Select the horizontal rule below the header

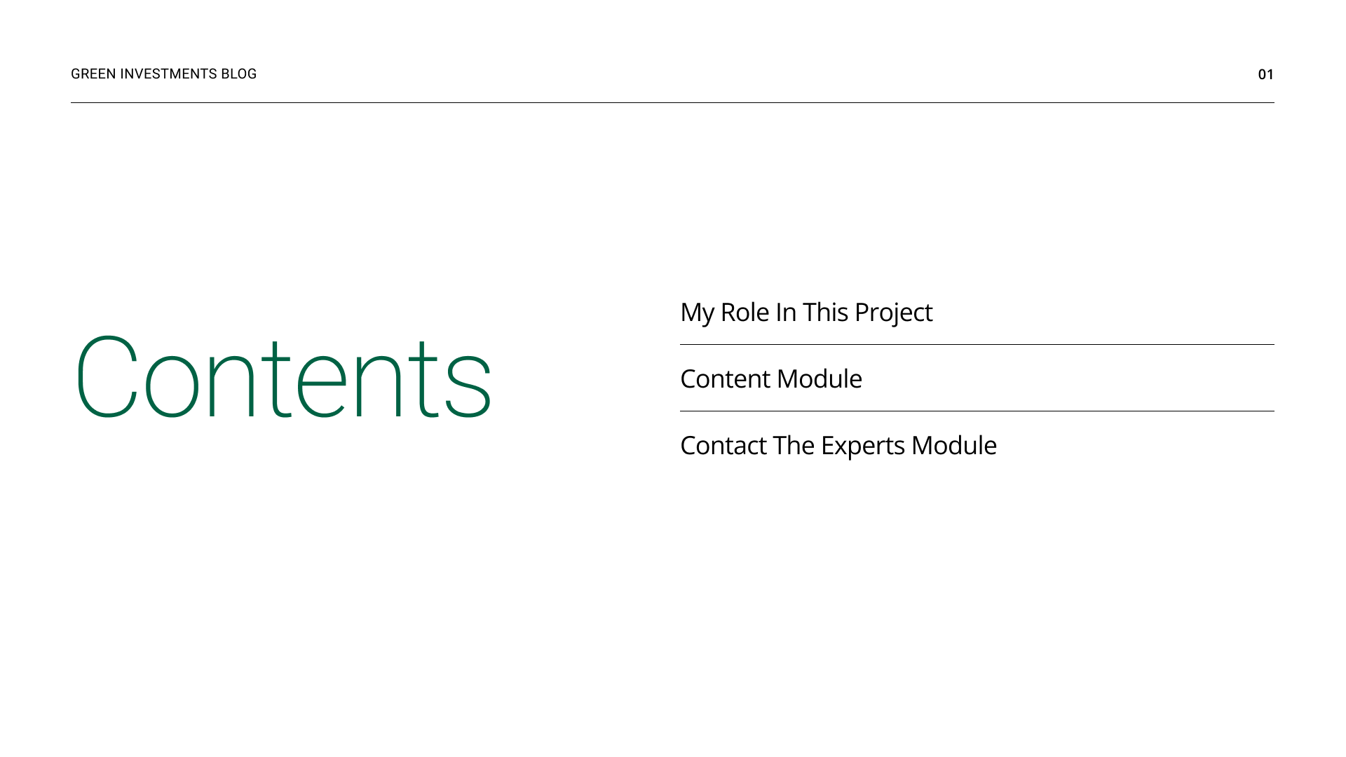(x=672, y=102)
